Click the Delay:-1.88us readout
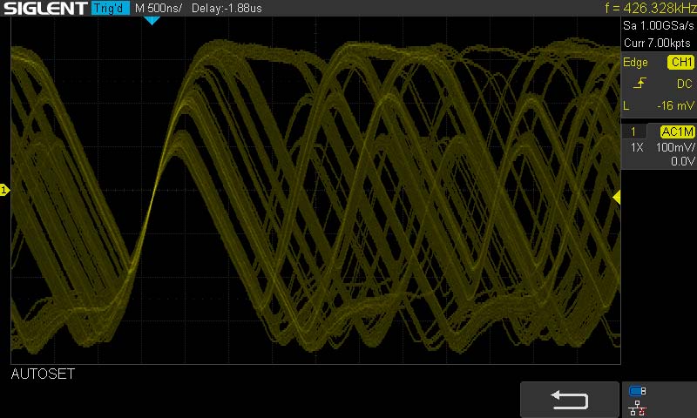This screenshot has height=418, width=697. (227, 8)
